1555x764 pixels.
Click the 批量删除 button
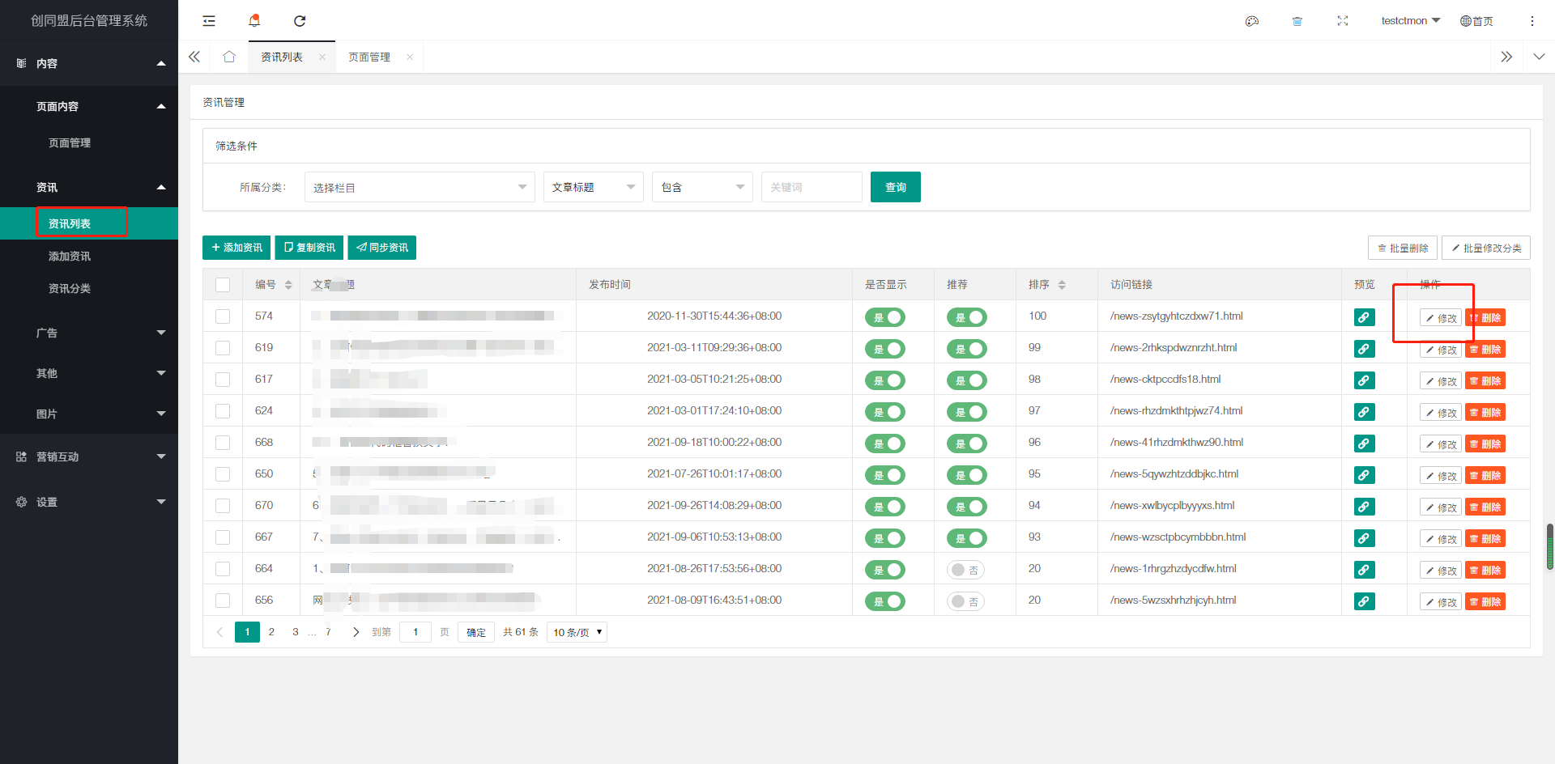tap(1403, 248)
